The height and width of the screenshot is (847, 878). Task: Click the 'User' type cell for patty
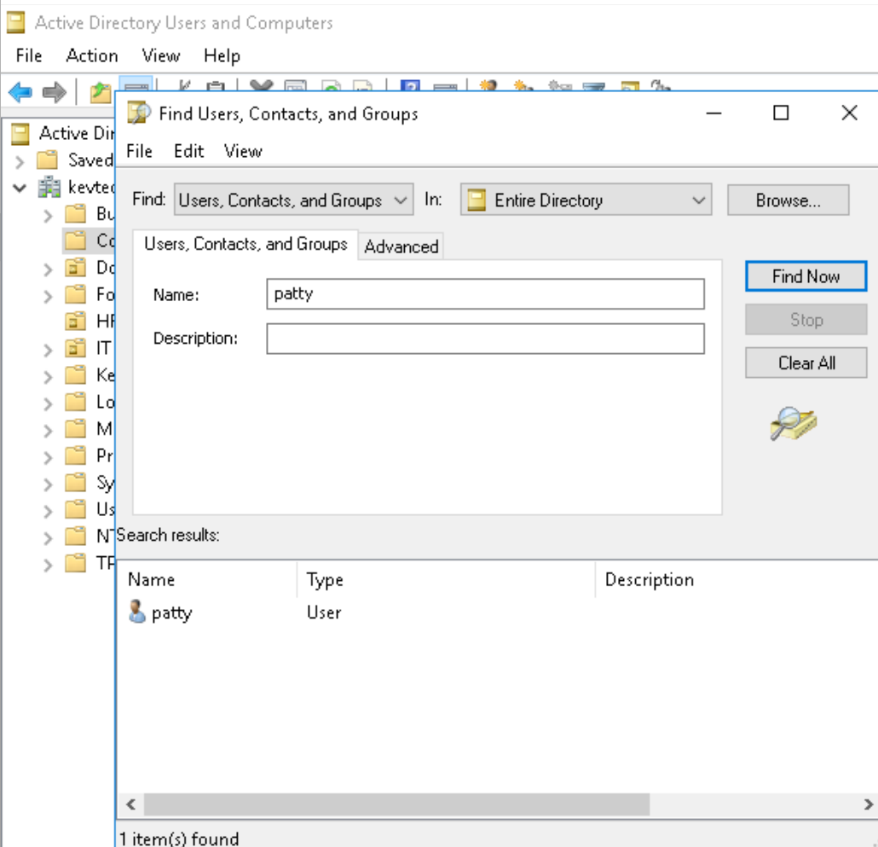(324, 612)
